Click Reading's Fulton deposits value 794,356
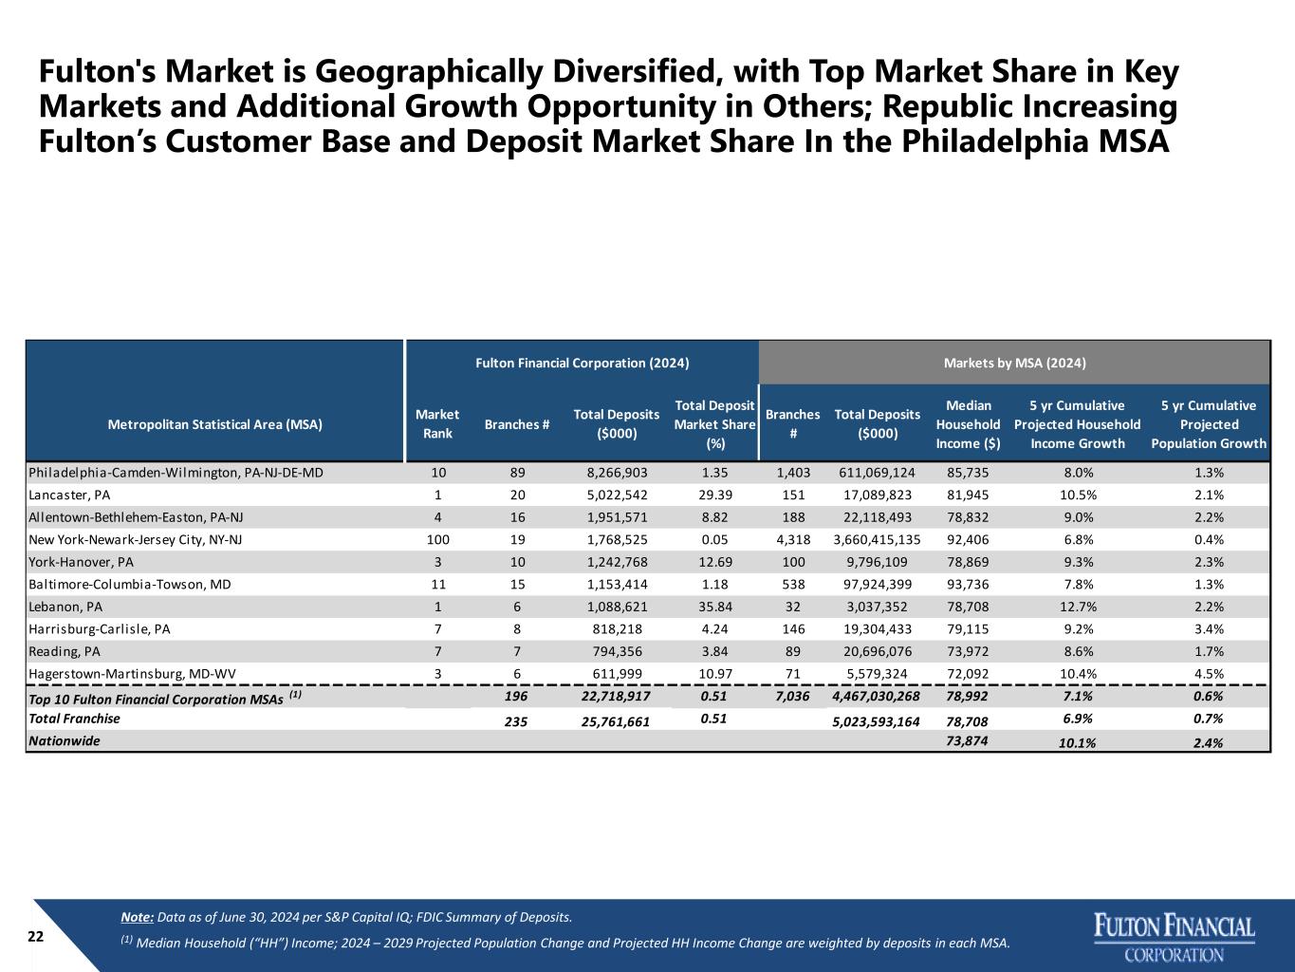The image size is (1295, 972). click(x=618, y=652)
